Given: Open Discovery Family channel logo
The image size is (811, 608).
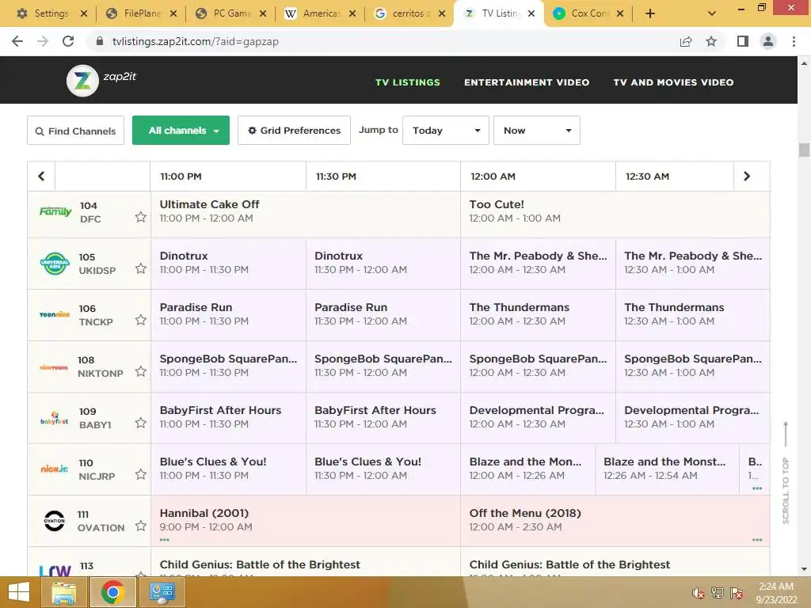Looking at the screenshot, I should [55, 211].
